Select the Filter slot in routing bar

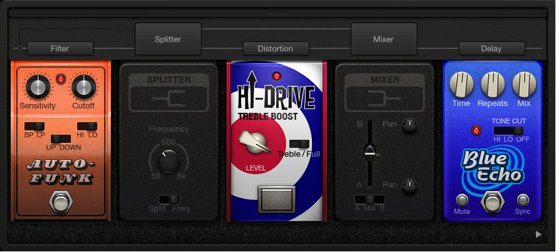pyautogui.click(x=60, y=48)
